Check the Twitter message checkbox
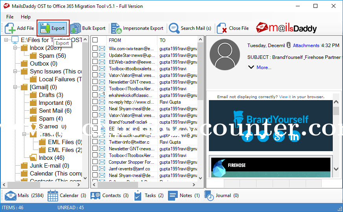This screenshot has width=343, height=212. [95, 142]
